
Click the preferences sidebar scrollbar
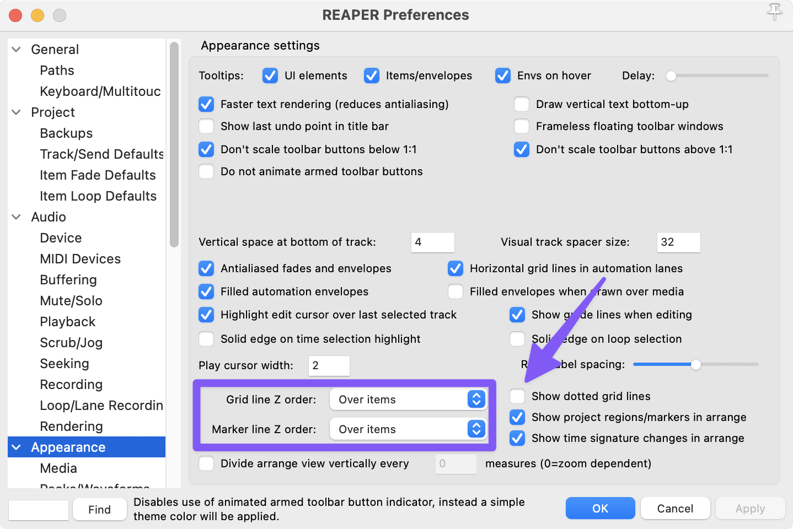[x=174, y=144]
